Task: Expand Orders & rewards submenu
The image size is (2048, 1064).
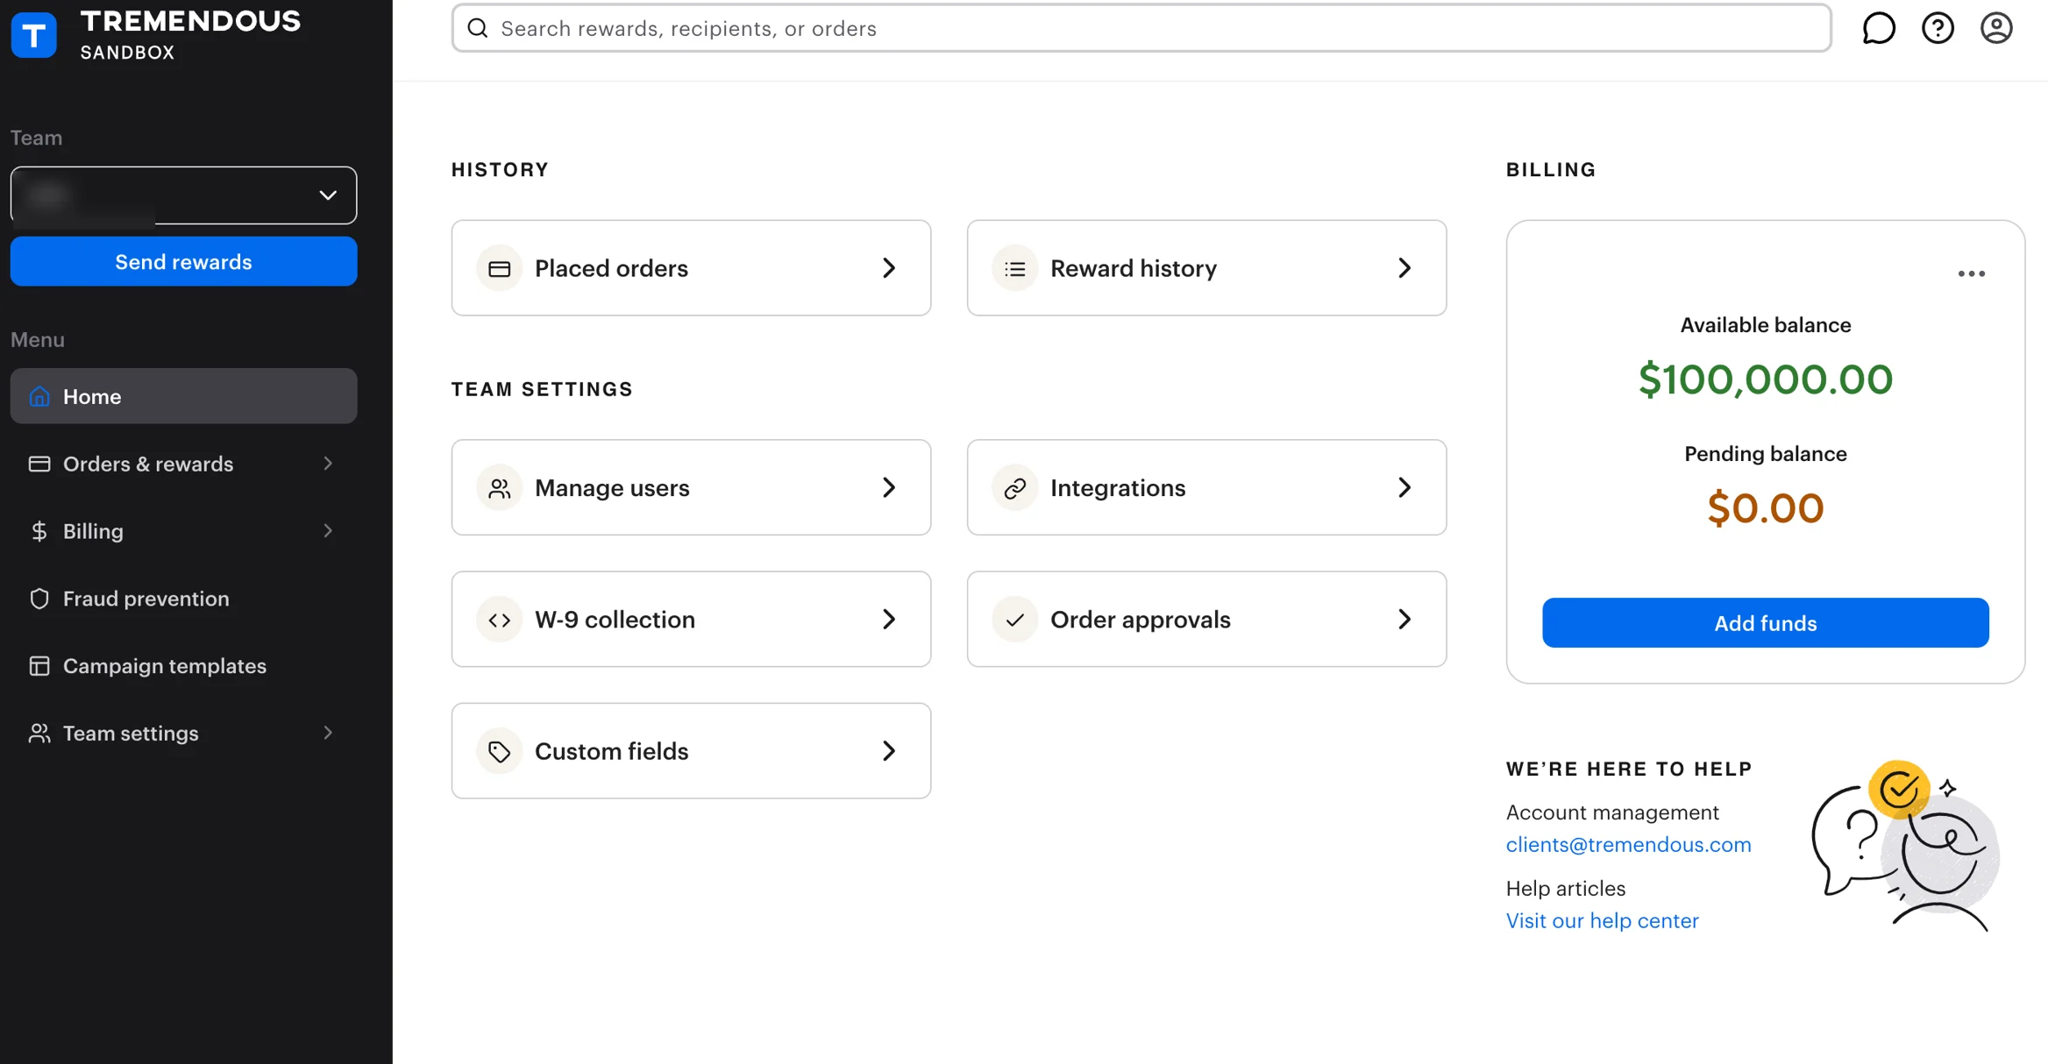Action: pos(328,464)
